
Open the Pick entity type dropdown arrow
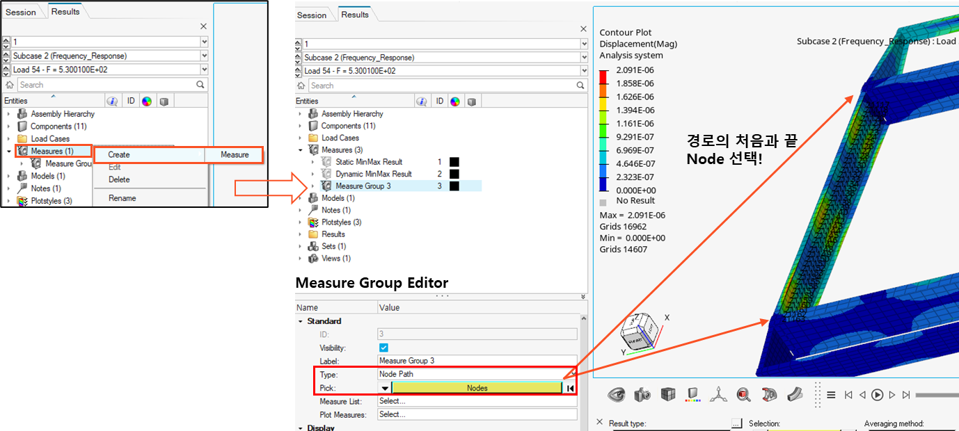click(384, 388)
